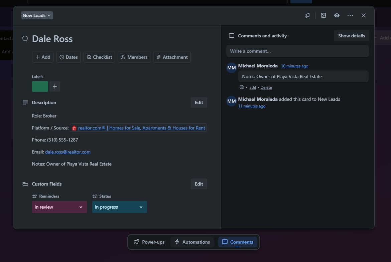Screen dimensions: 391x262
Task: Open the Power-ups tab
Action: click(x=149, y=242)
